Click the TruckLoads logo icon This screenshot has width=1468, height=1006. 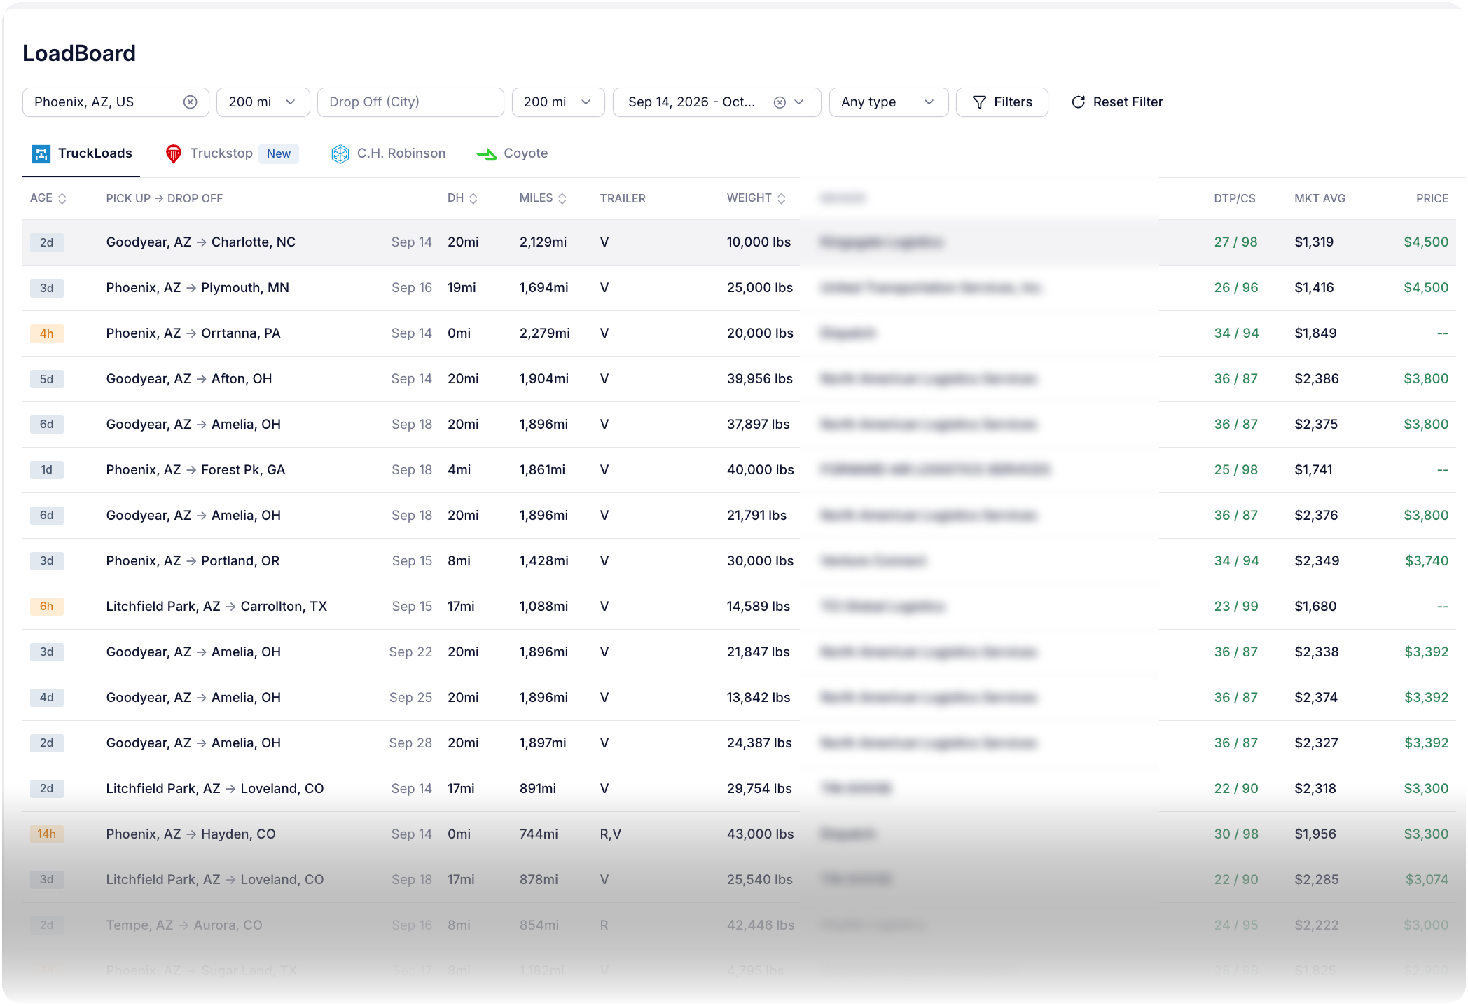tap(41, 153)
